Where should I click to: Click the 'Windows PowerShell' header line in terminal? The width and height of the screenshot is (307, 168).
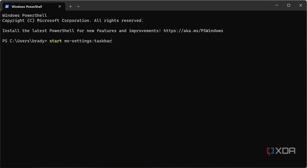25,15
